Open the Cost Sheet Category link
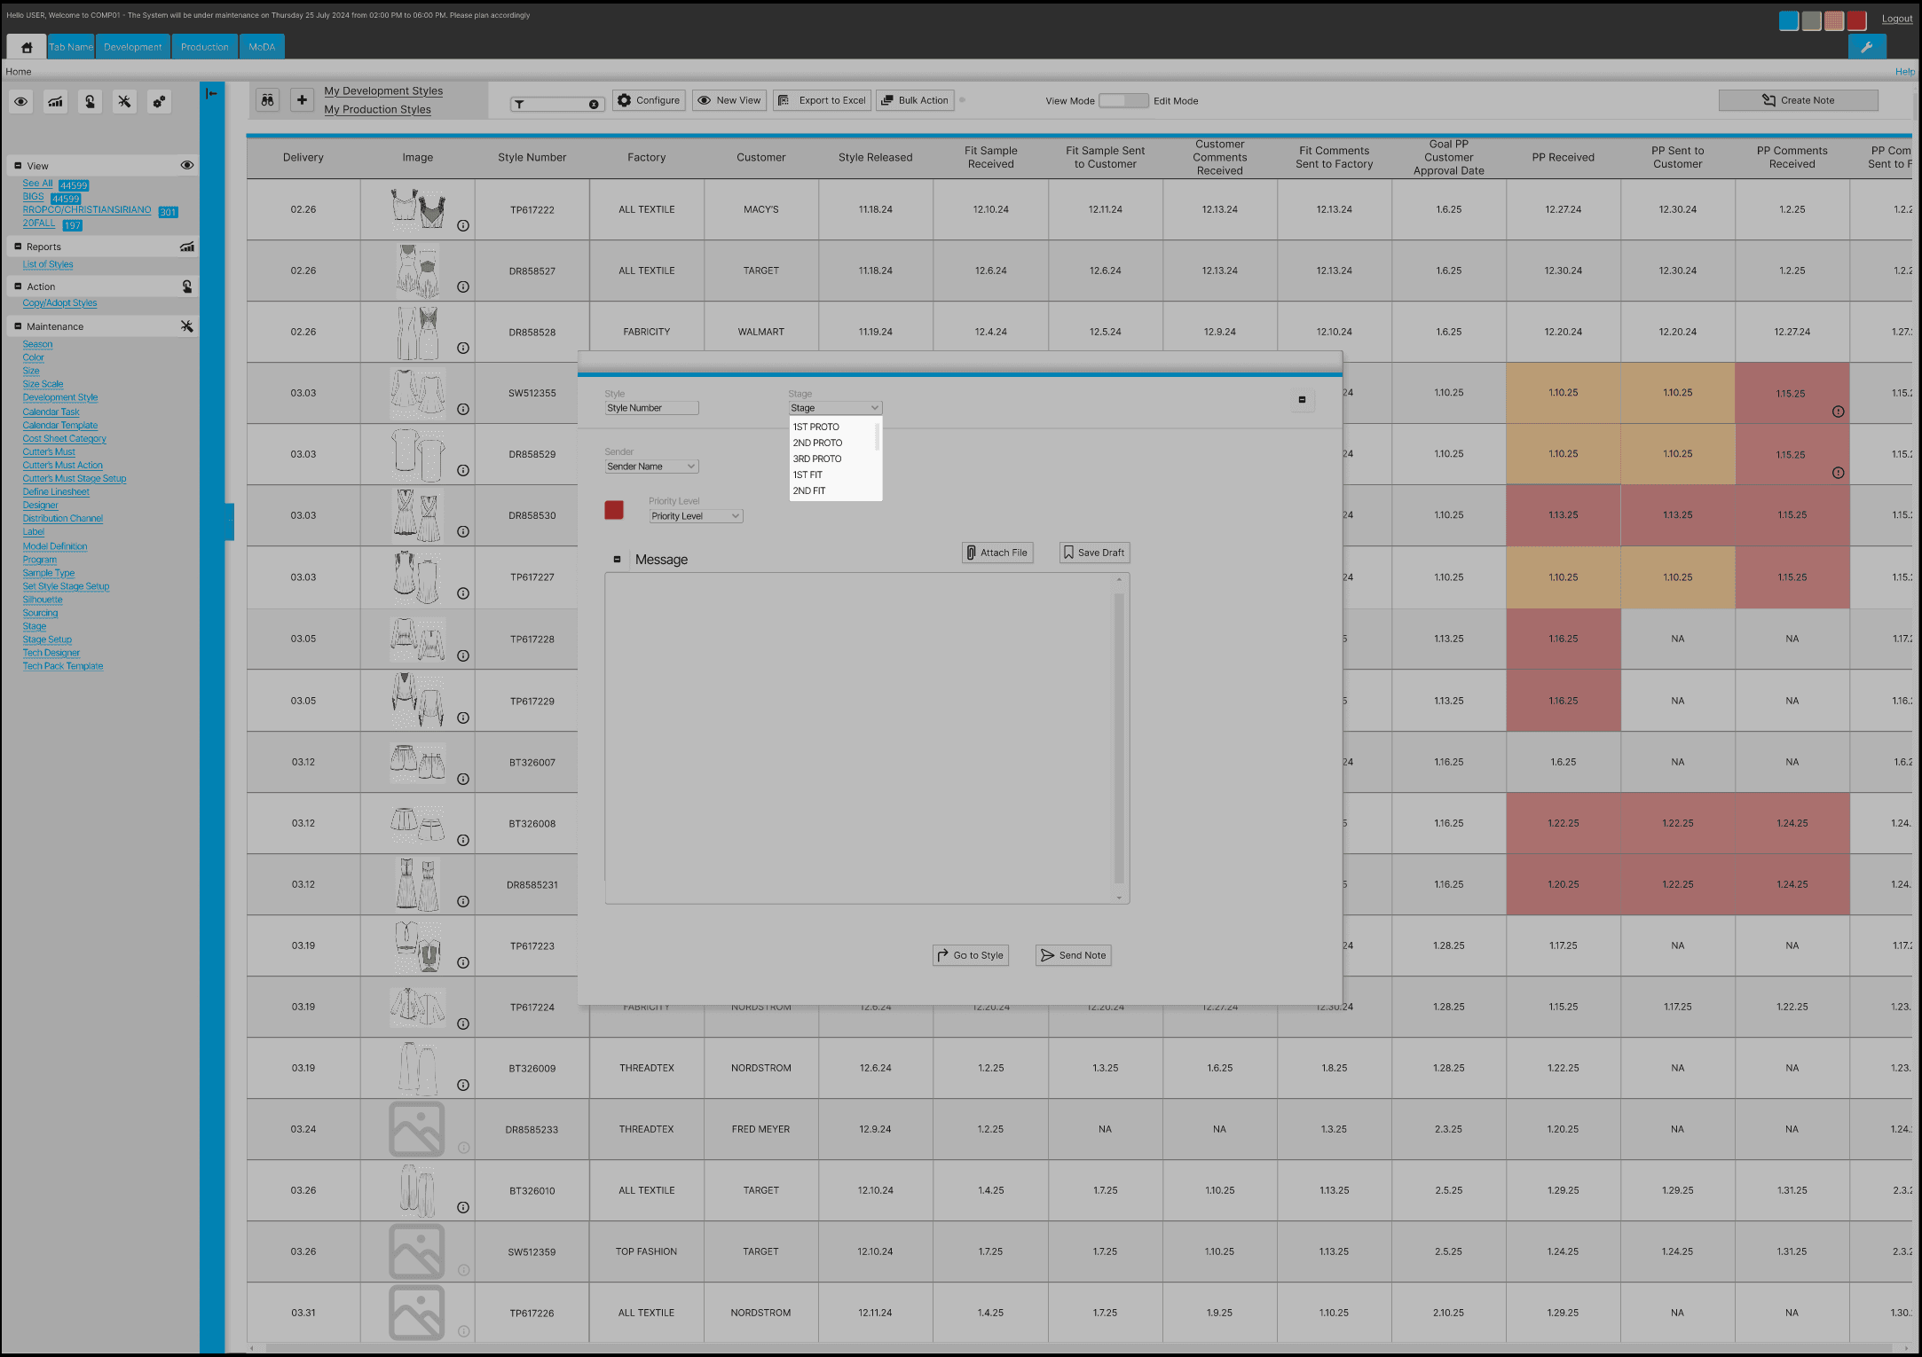This screenshot has width=1922, height=1357. (64, 439)
